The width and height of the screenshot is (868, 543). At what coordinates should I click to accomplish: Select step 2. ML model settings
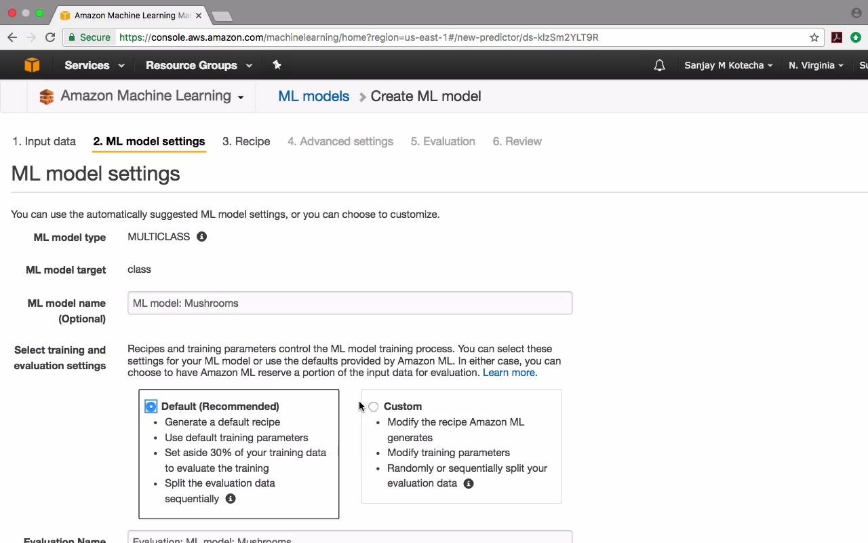(x=149, y=141)
